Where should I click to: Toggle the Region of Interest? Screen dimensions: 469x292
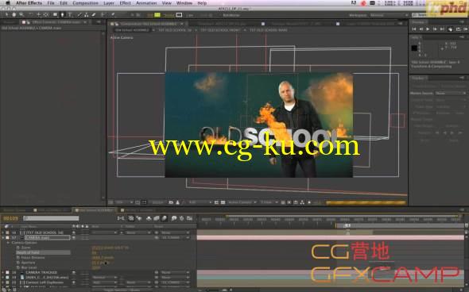pos(216,202)
